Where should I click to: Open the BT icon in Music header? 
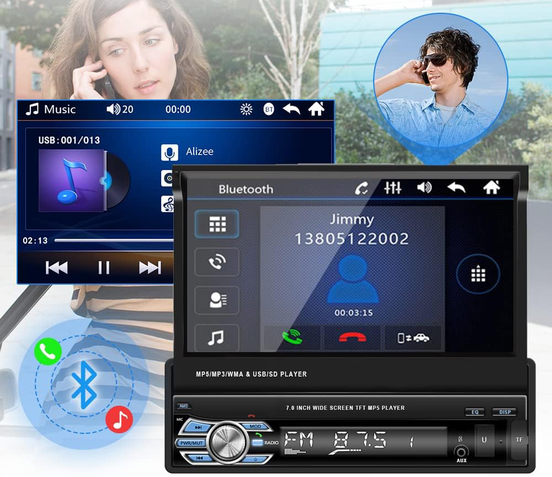(269, 109)
